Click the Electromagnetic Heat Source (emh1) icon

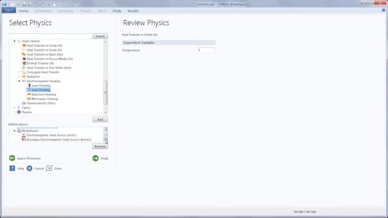24,135
